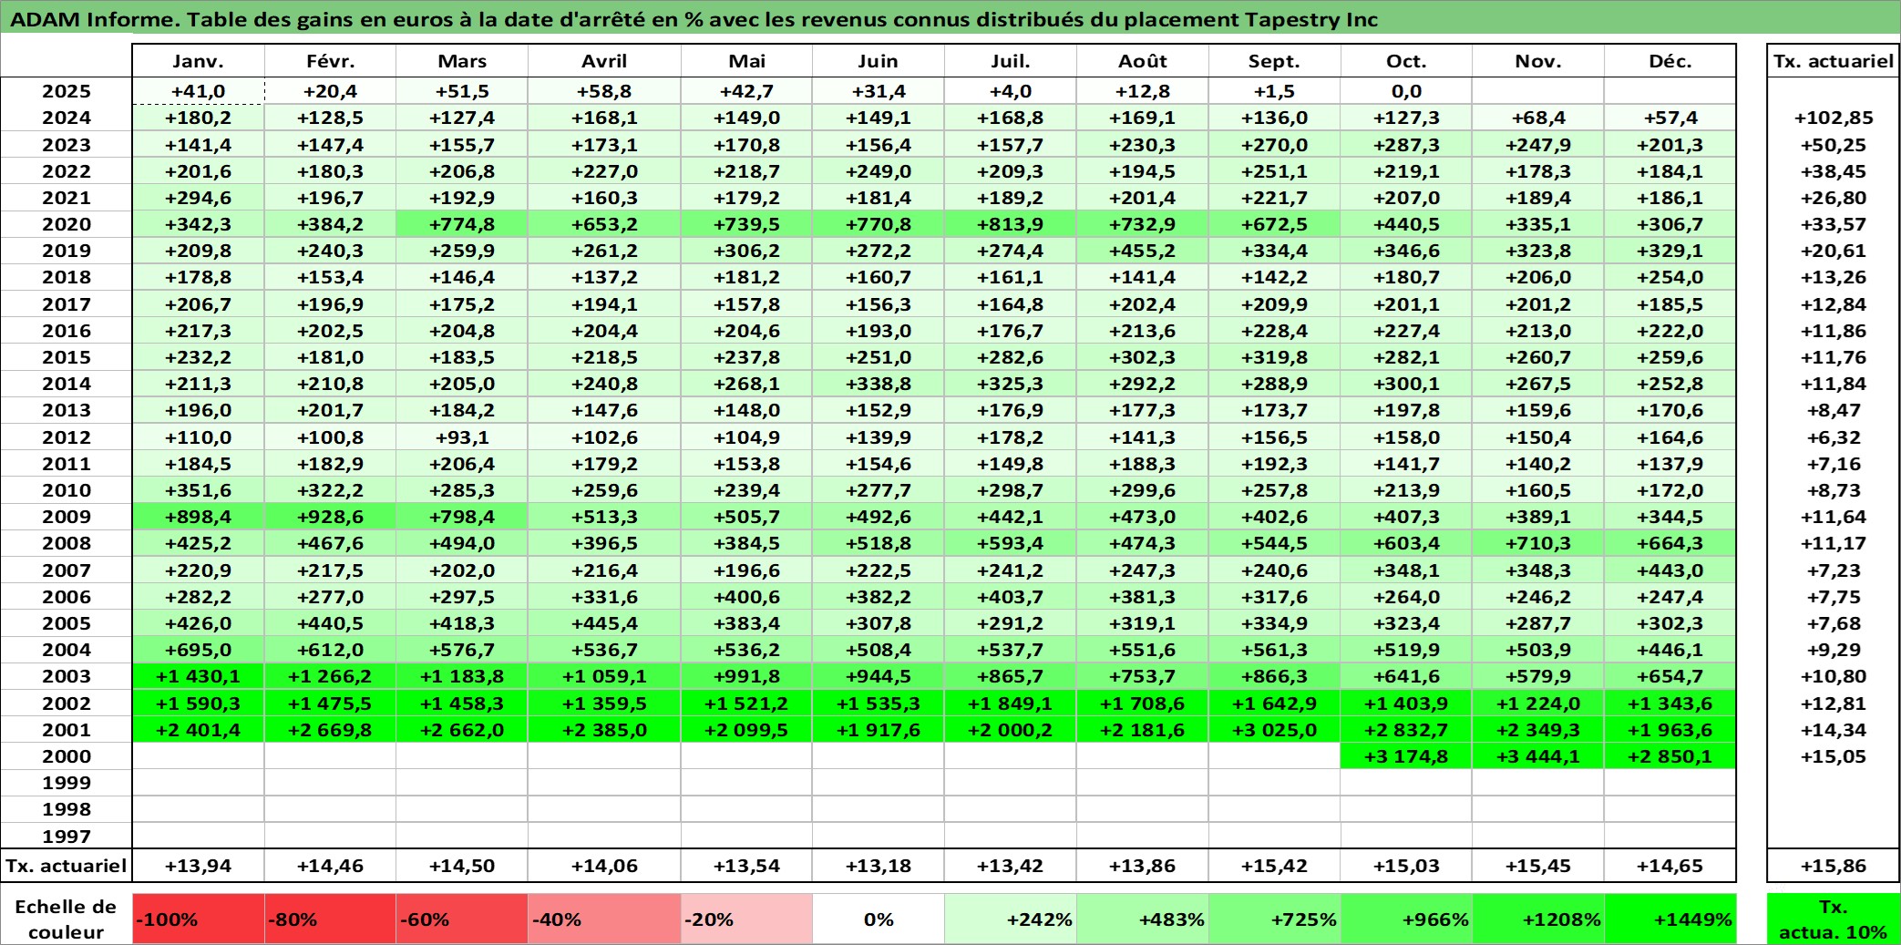Image resolution: width=1901 pixels, height=945 pixels.
Task: Select cell +338,8 in the 2014 row
Action: pyautogui.click(x=879, y=384)
